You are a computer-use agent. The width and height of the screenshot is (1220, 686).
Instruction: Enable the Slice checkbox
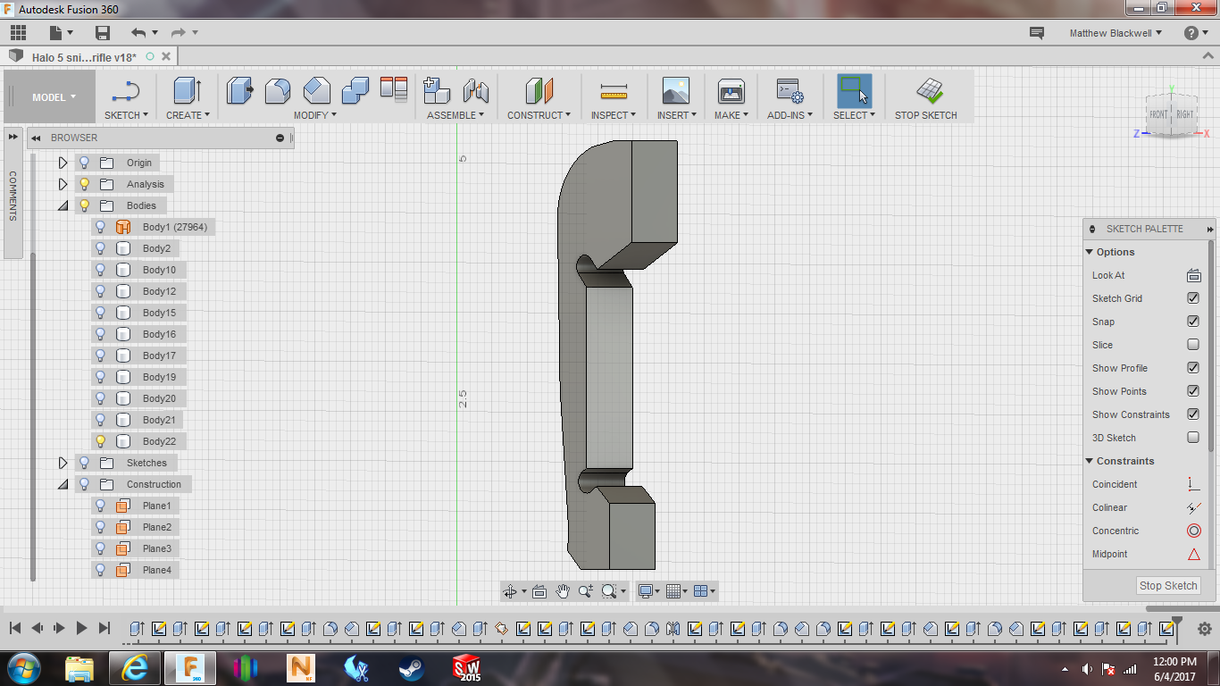(x=1193, y=345)
